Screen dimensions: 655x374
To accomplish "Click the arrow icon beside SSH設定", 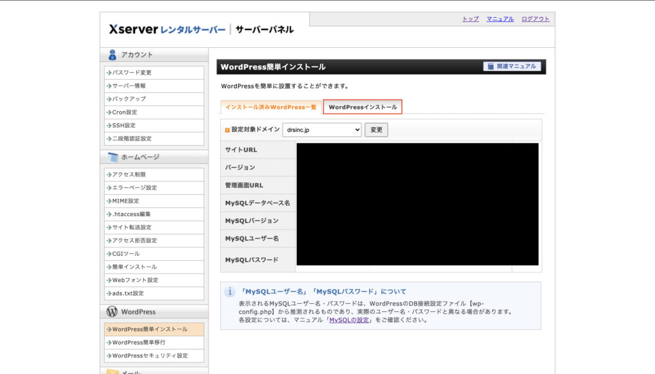I will (109, 126).
